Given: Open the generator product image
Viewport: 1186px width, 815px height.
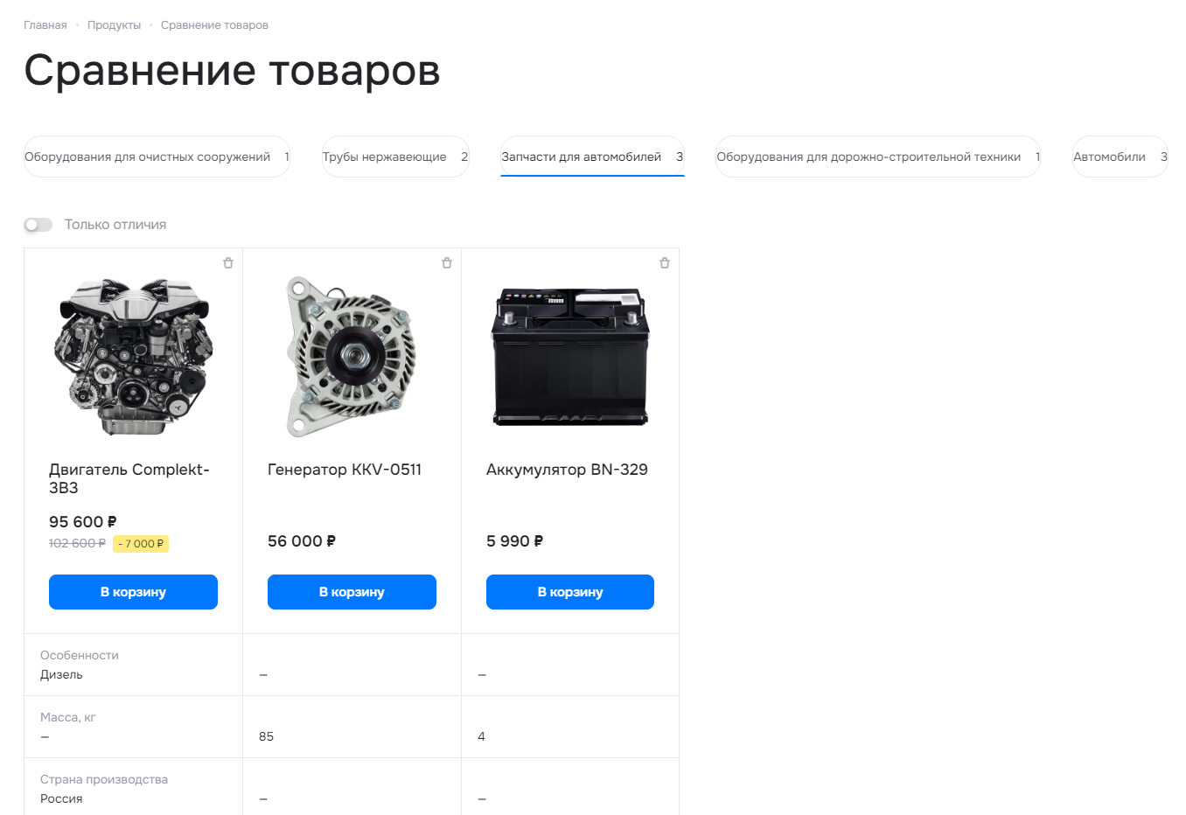Looking at the screenshot, I should [x=352, y=357].
